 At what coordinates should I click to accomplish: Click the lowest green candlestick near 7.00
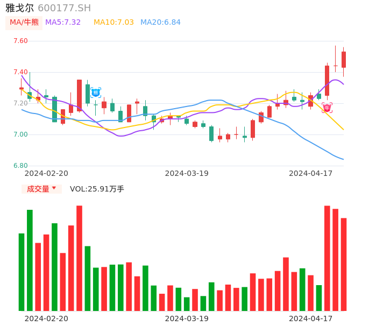click(x=211, y=133)
